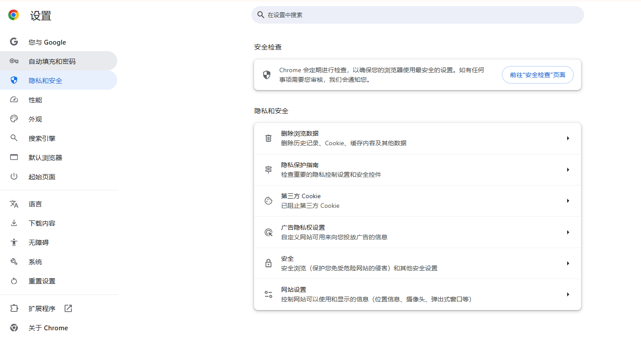Open the 您与 Google menu item
Screen dimensions: 641x360
click(x=59, y=42)
